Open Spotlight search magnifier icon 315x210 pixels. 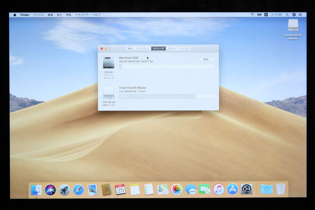coord(287,15)
